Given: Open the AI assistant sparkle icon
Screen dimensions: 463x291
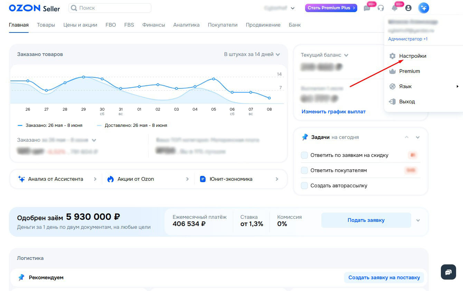Looking at the screenshot, I should point(424,8).
